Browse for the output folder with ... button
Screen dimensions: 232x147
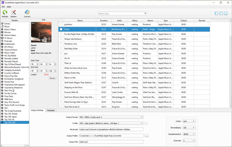[x=147, y=136]
